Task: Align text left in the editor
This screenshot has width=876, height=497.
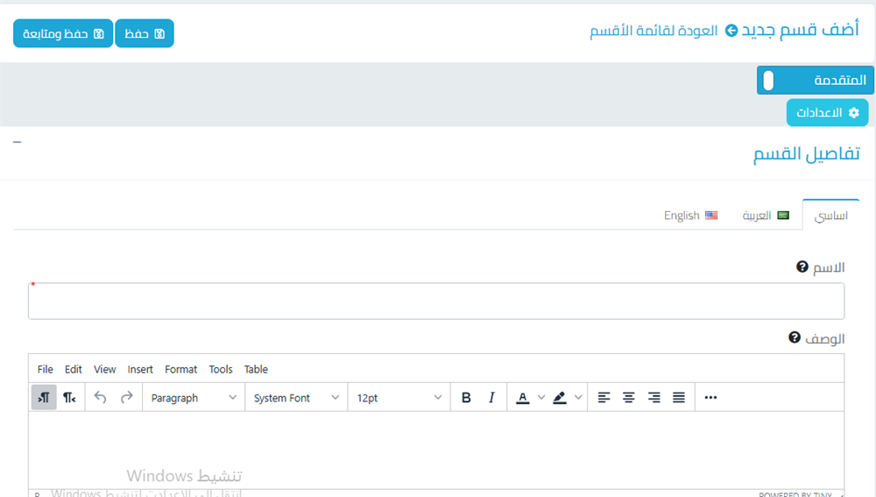Action: click(x=604, y=398)
